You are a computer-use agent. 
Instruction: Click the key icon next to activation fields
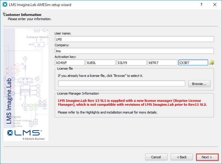coord(212,62)
